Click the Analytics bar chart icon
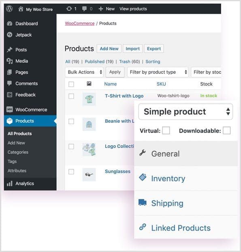Screen dimensions: 241x252 tap(10, 184)
